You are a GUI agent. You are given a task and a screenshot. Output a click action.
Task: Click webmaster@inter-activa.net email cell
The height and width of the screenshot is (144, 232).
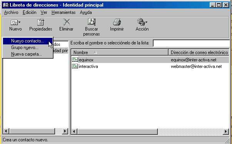(x=196, y=66)
